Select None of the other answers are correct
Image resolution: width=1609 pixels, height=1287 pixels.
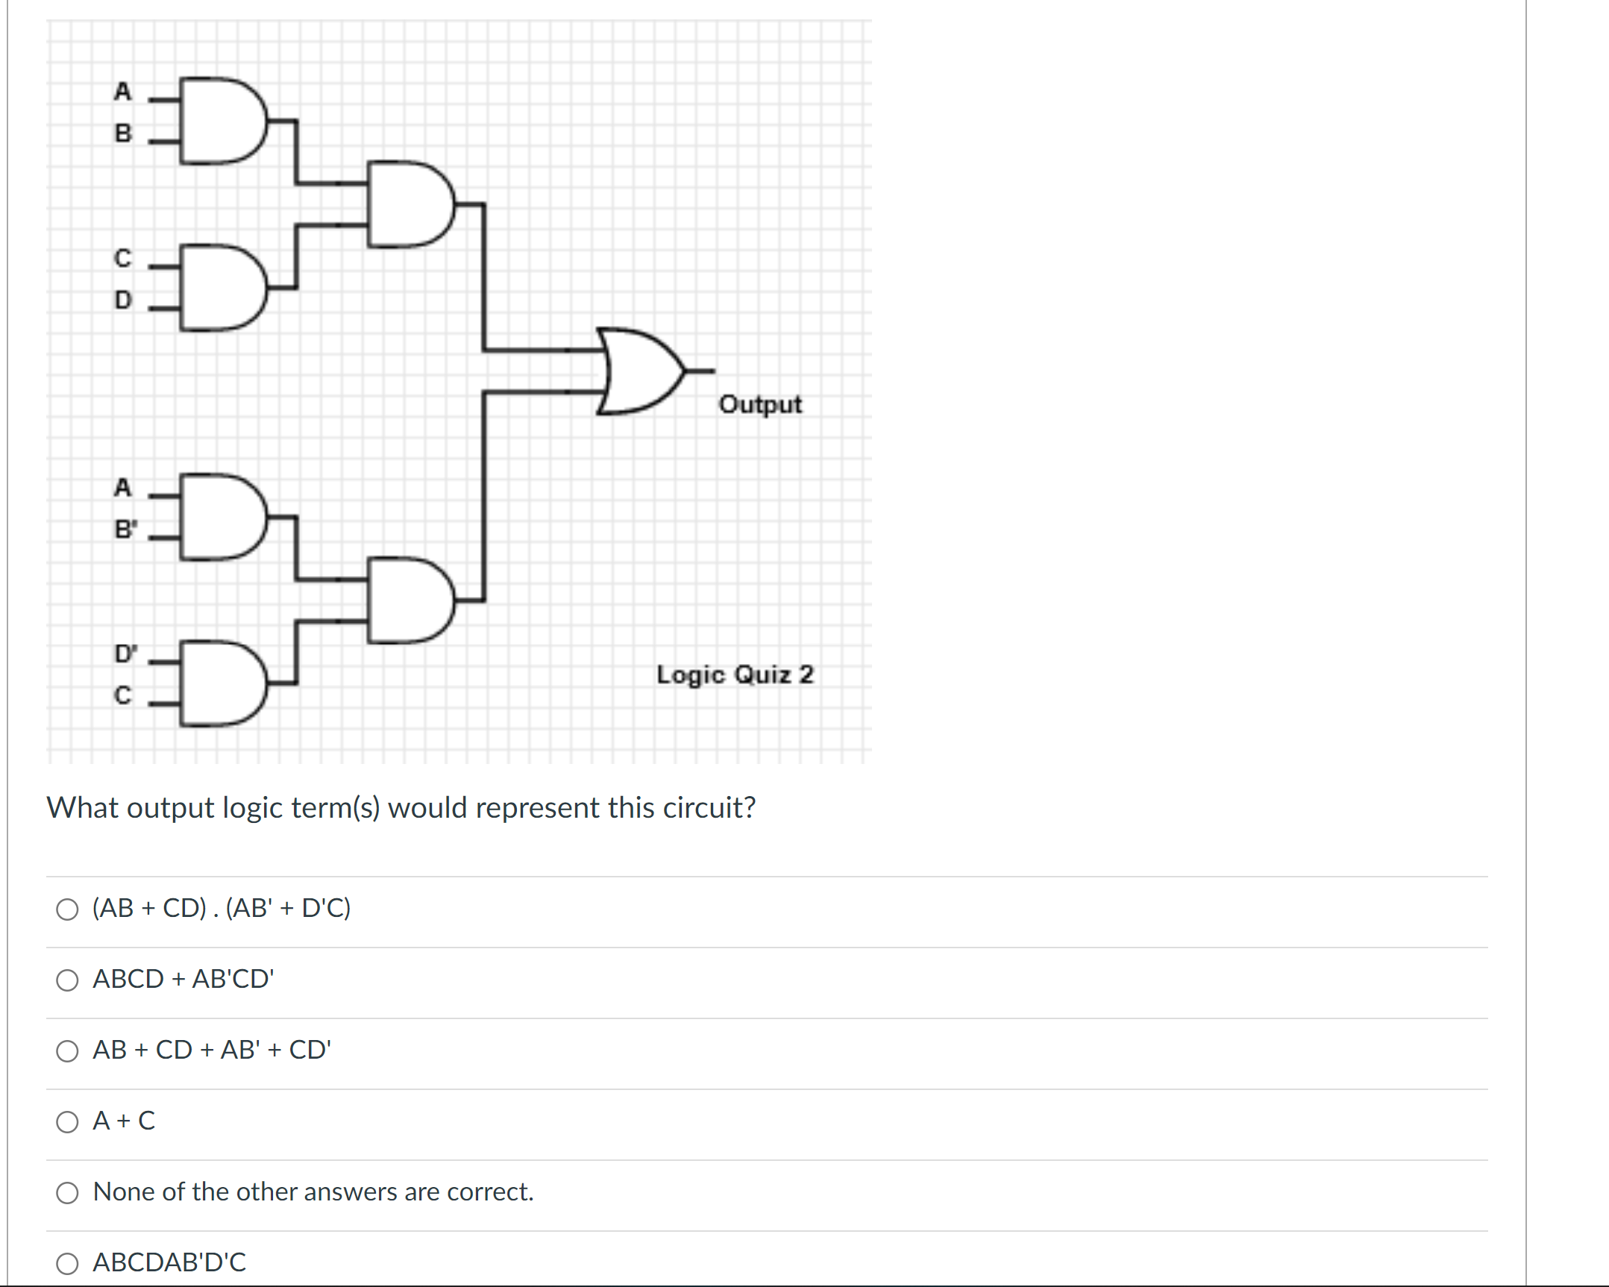(x=68, y=1192)
